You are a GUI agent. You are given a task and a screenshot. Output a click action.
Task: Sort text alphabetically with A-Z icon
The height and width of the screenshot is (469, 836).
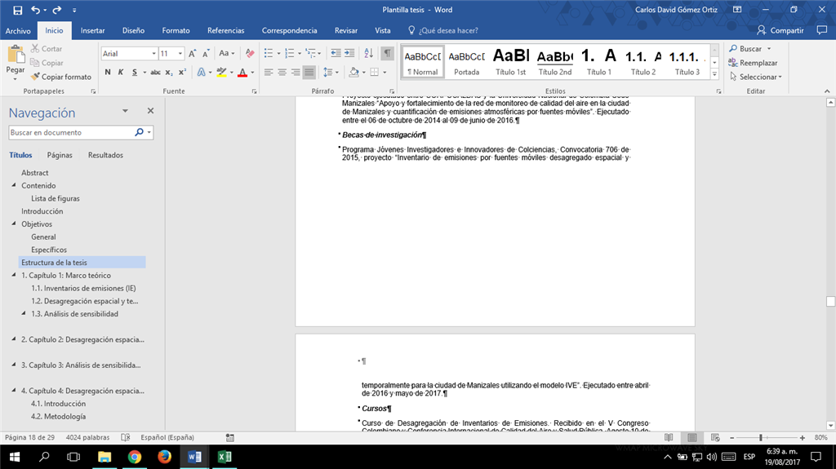click(x=368, y=53)
